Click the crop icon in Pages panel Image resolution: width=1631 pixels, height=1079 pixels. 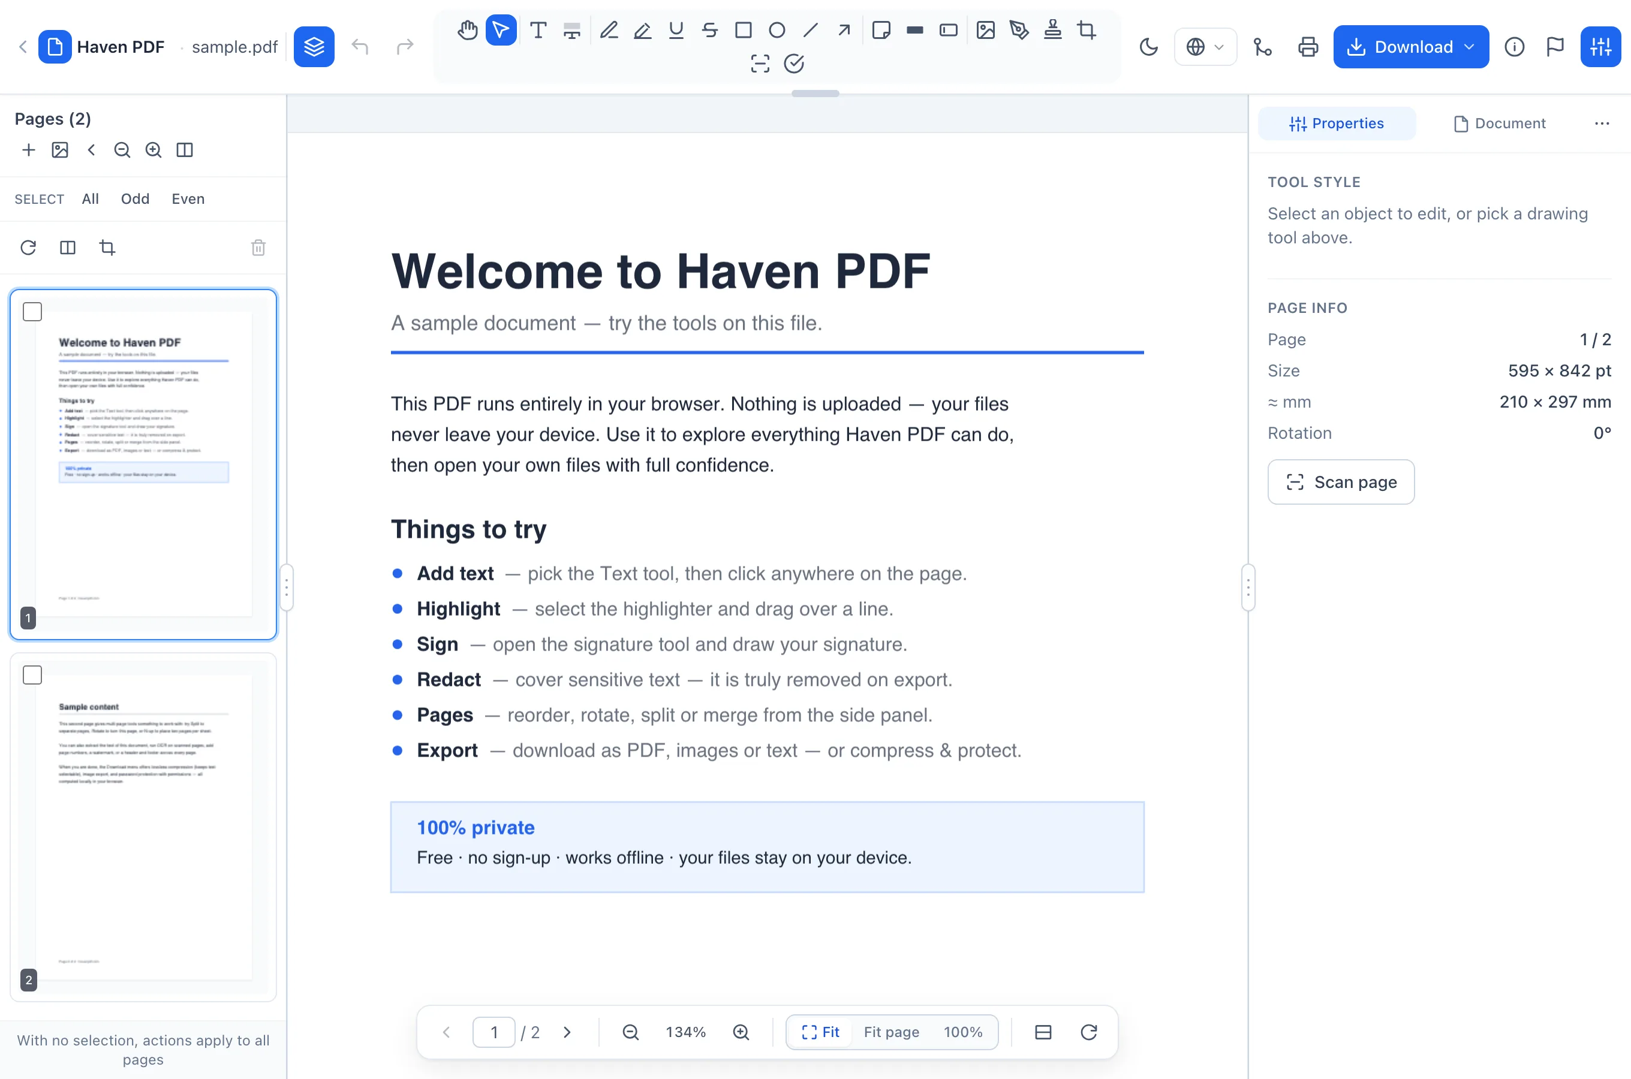point(107,248)
